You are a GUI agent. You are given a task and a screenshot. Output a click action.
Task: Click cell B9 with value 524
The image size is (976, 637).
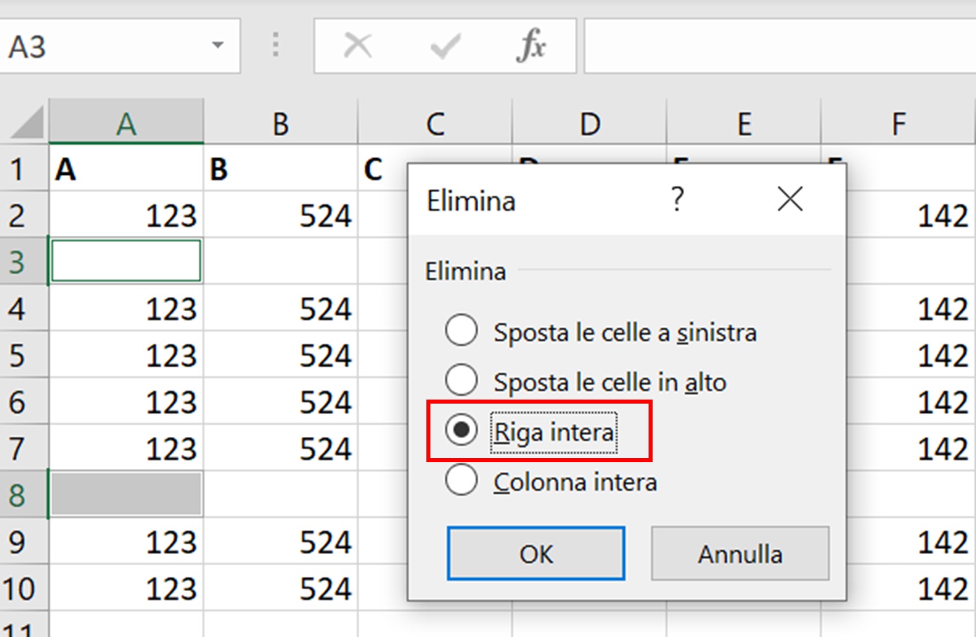tap(280, 540)
